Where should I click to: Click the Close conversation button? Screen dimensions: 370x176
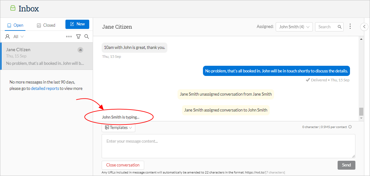[123, 165]
